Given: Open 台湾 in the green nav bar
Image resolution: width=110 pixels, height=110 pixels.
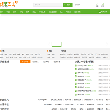Looking at the screenshot, I should click(x=15, y=12).
